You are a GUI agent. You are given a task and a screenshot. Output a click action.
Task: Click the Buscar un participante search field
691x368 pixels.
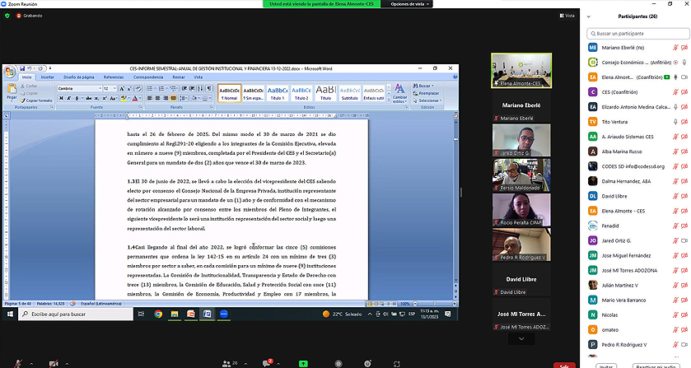(638, 34)
